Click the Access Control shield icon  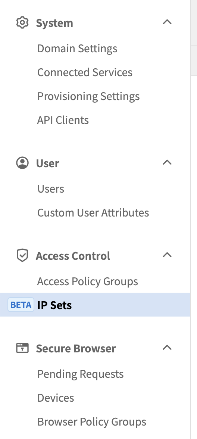(x=22, y=255)
